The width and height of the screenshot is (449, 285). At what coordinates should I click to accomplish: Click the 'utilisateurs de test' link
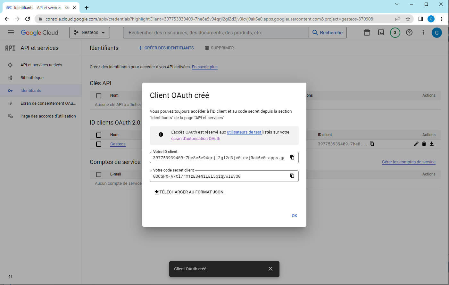click(x=244, y=132)
